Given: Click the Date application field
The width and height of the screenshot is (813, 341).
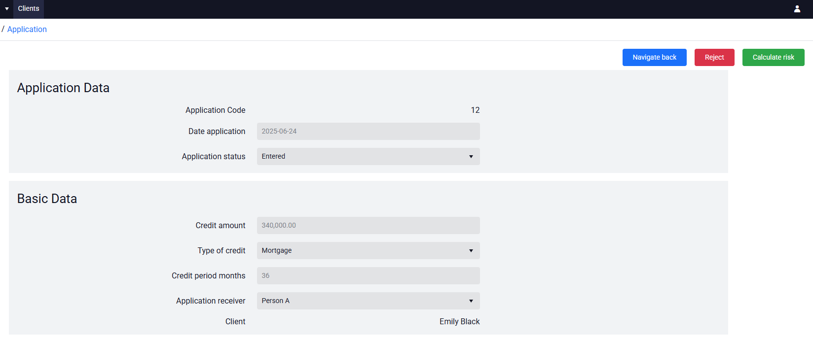Looking at the screenshot, I should pyautogui.click(x=369, y=132).
